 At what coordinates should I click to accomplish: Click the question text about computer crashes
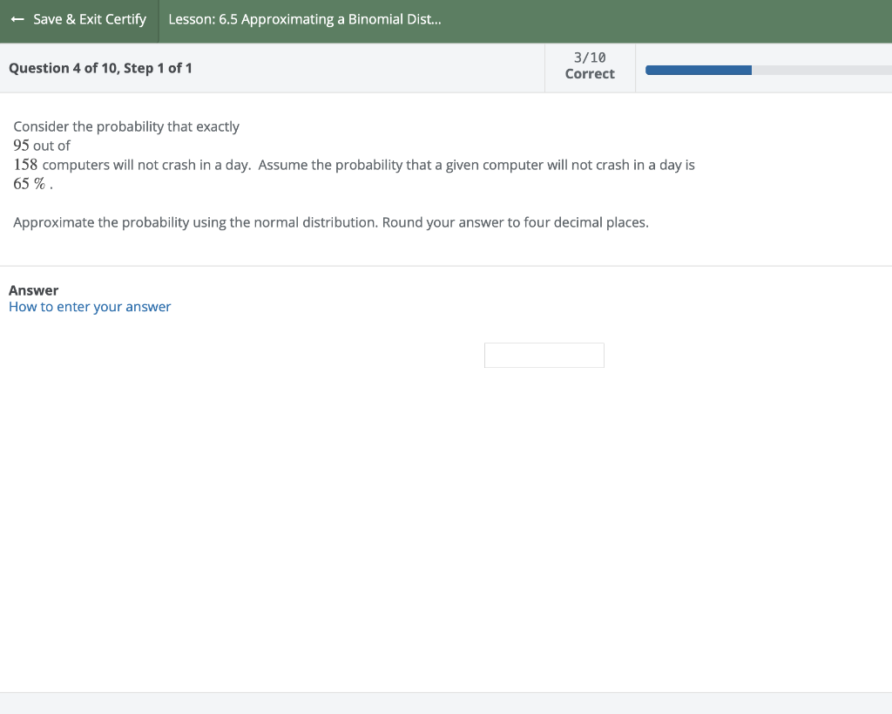[x=348, y=165]
